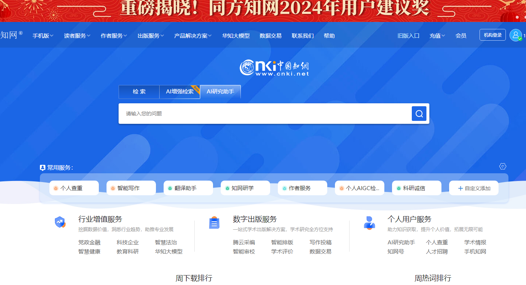This screenshot has height=285, width=526.
Task: Click the settings gear for common services
Action: [x=503, y=166]
